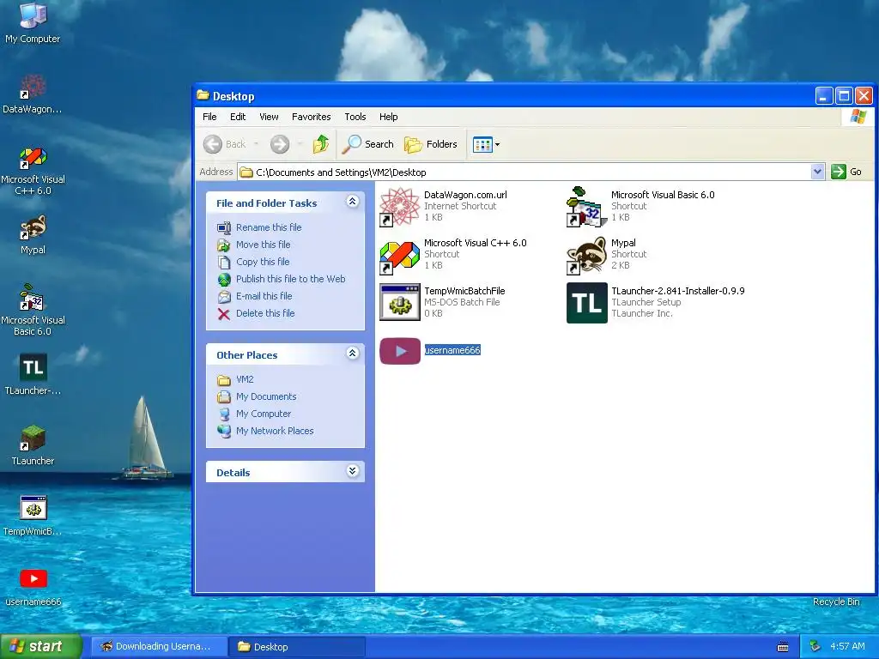
Task: Go to VM2 folder in Other Places
Action: click(245, 379)
